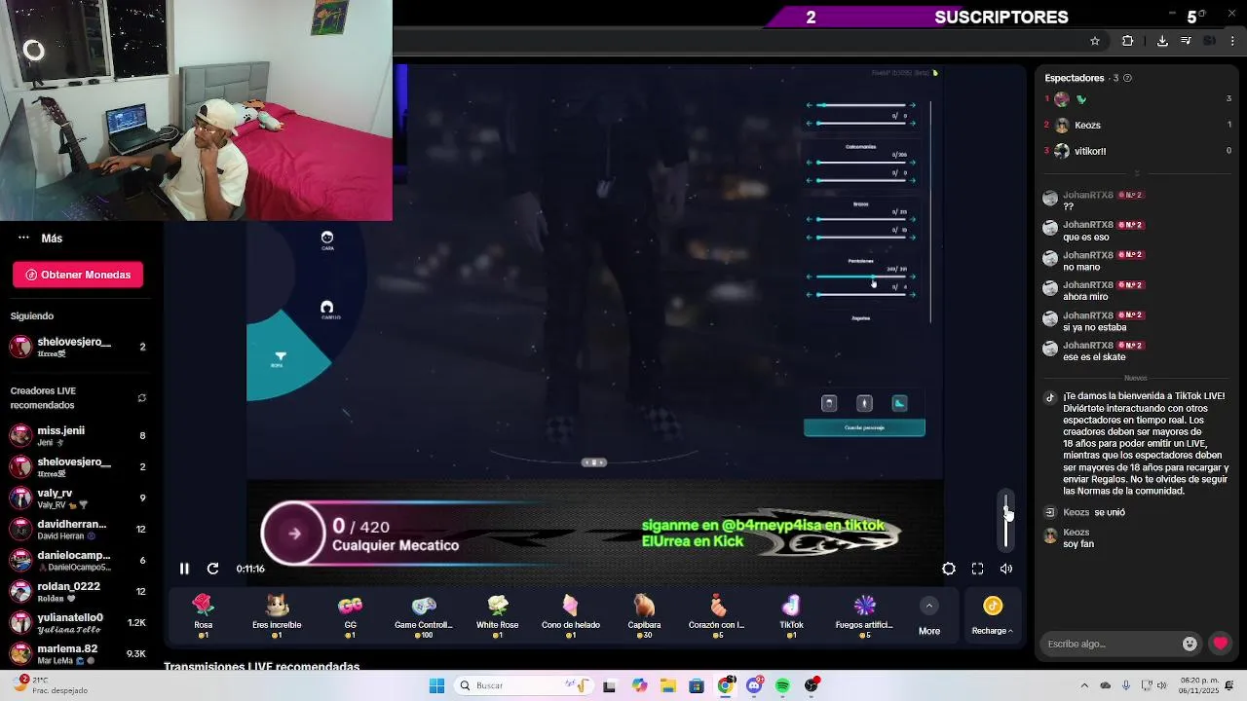Screen dimensions: 1247x701
Task: Send the GG gift
Action: [x=351, y=616]
